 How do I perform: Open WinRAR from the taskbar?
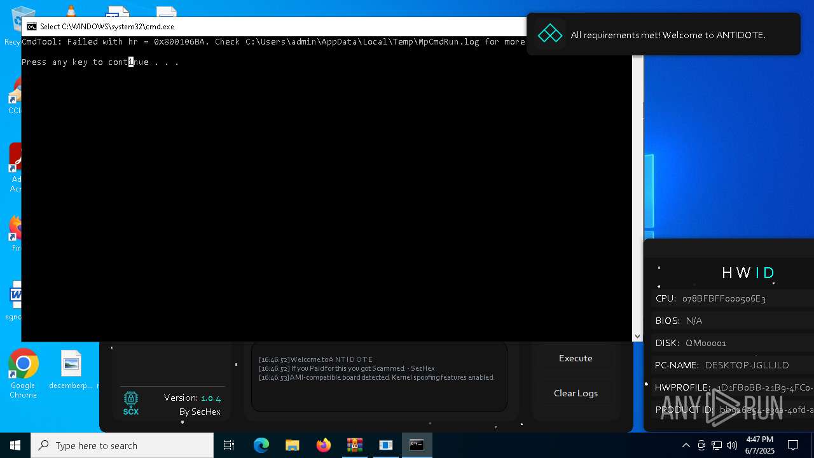pos(355,445)
